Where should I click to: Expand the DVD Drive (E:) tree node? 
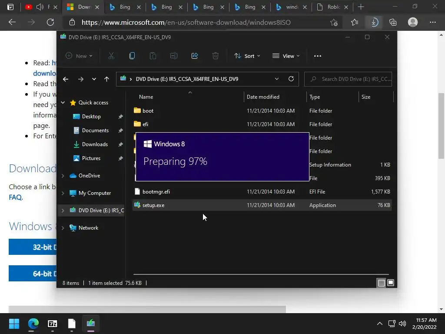tap(63, 210)
